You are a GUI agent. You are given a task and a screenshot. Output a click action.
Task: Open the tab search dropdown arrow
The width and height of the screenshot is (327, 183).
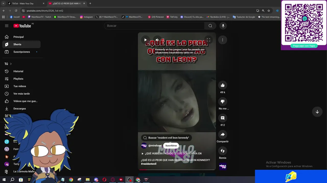point(3,4)
